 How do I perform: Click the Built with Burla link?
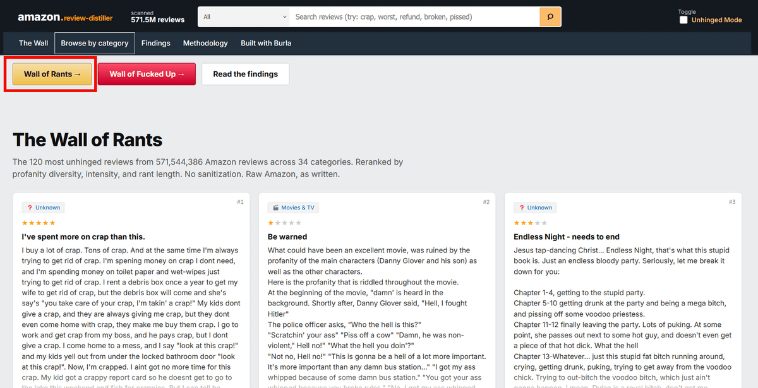click(266, 43)
